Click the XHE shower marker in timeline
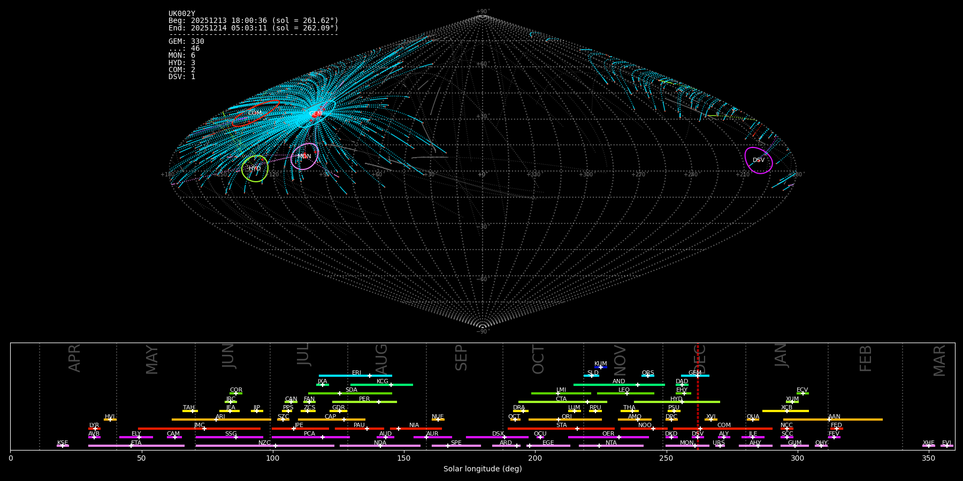This screenshot has height=481, width=963. click(x=929, y=446)
